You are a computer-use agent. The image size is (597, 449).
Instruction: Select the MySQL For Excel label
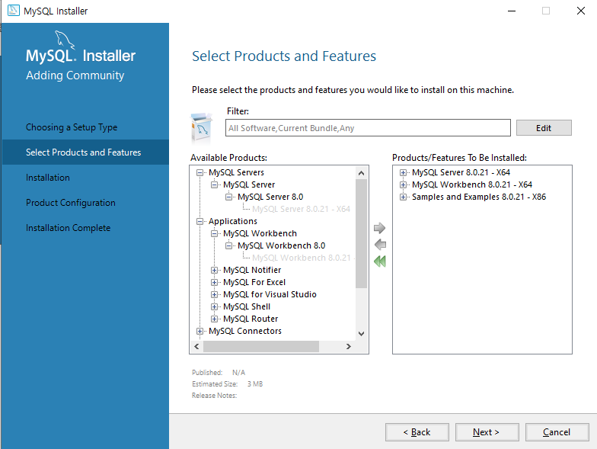click(x=254, y=282)
